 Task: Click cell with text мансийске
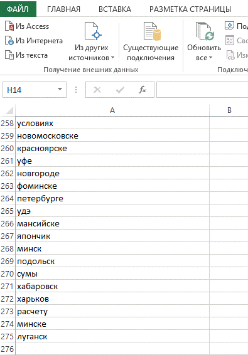coord(112,223)
